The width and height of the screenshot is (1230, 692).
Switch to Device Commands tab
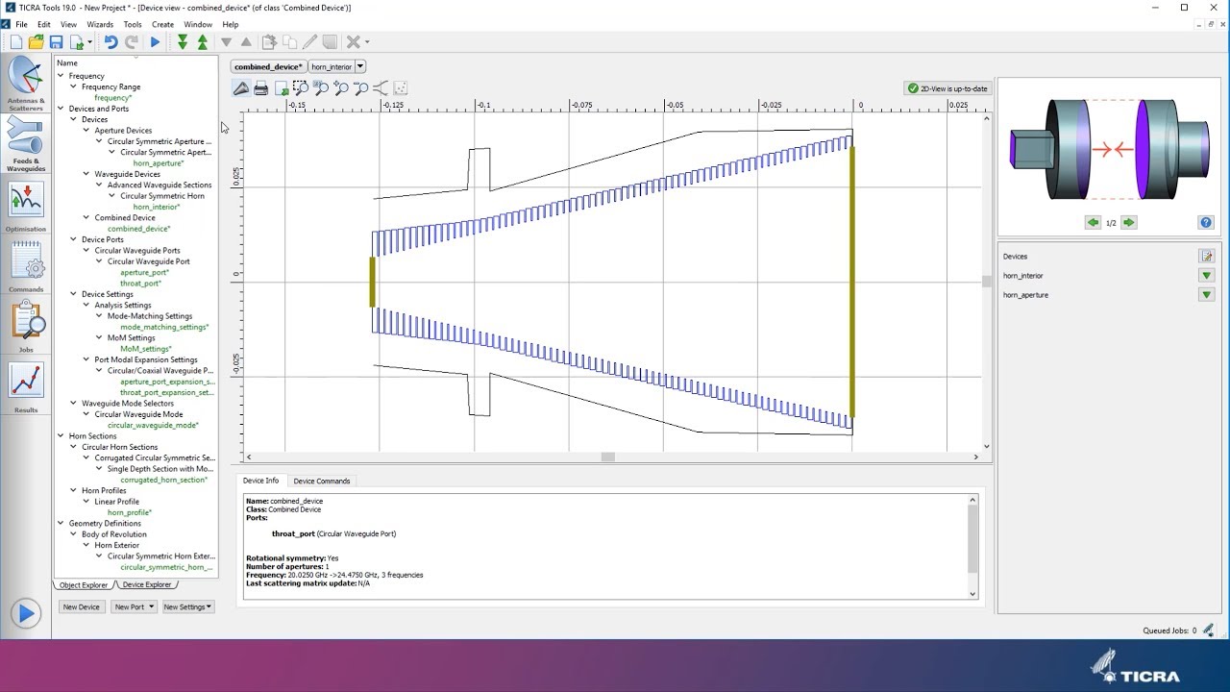point(322,481)
